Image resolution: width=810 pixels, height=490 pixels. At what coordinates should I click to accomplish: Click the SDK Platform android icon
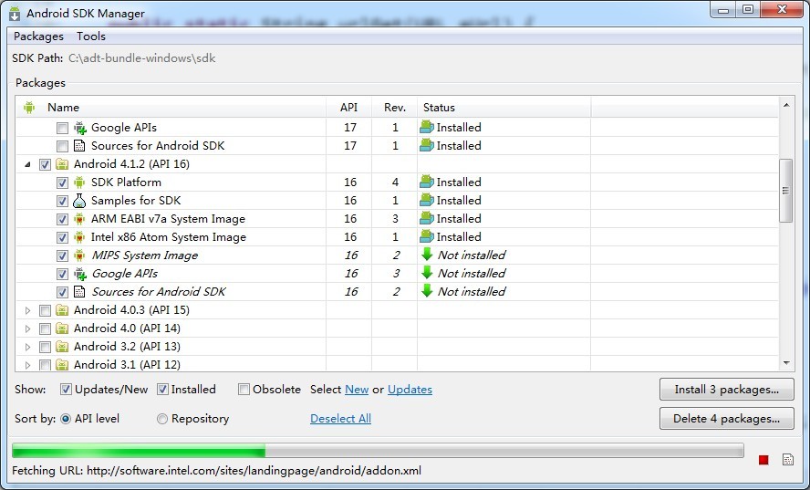[x=79, y=182]
